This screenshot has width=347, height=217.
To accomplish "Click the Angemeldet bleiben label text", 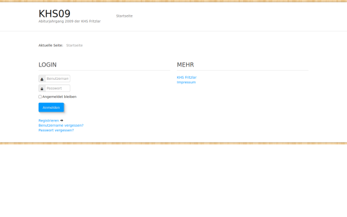I will [60, 97].
